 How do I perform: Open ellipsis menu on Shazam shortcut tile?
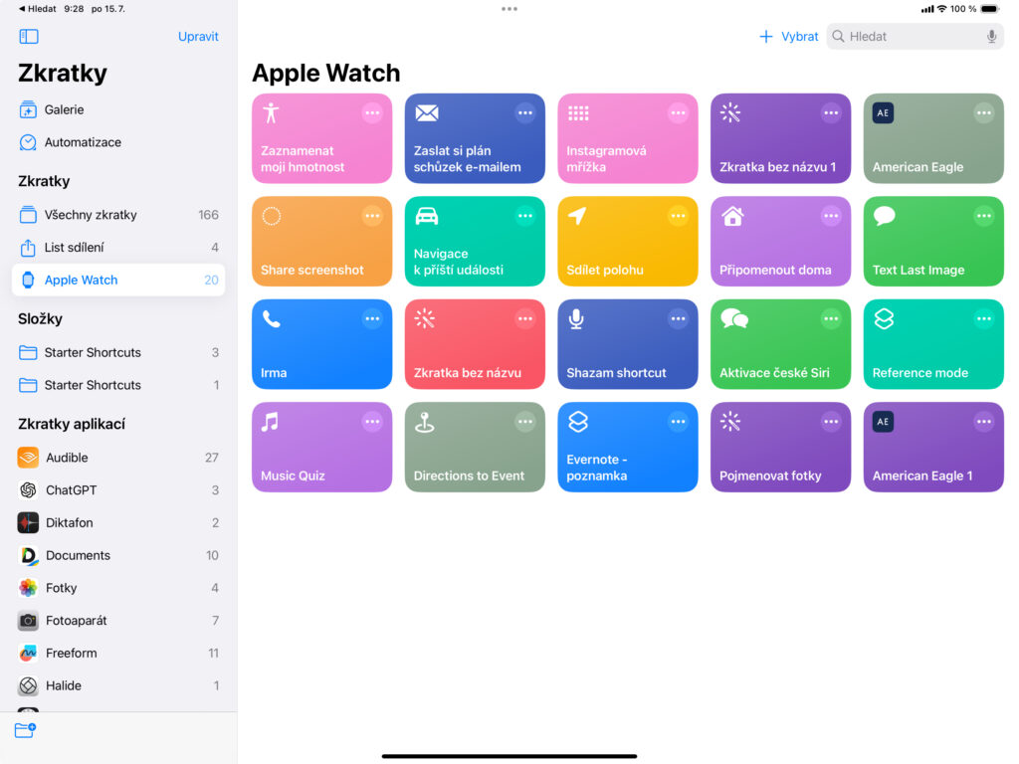pos(678,319)
